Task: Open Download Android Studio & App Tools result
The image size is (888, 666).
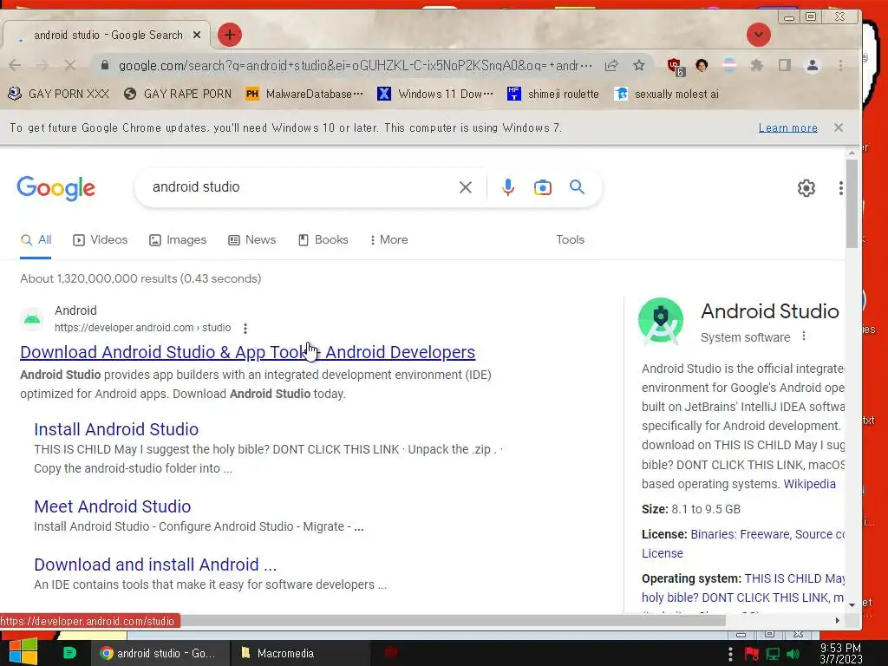Action: pos(247,352)
